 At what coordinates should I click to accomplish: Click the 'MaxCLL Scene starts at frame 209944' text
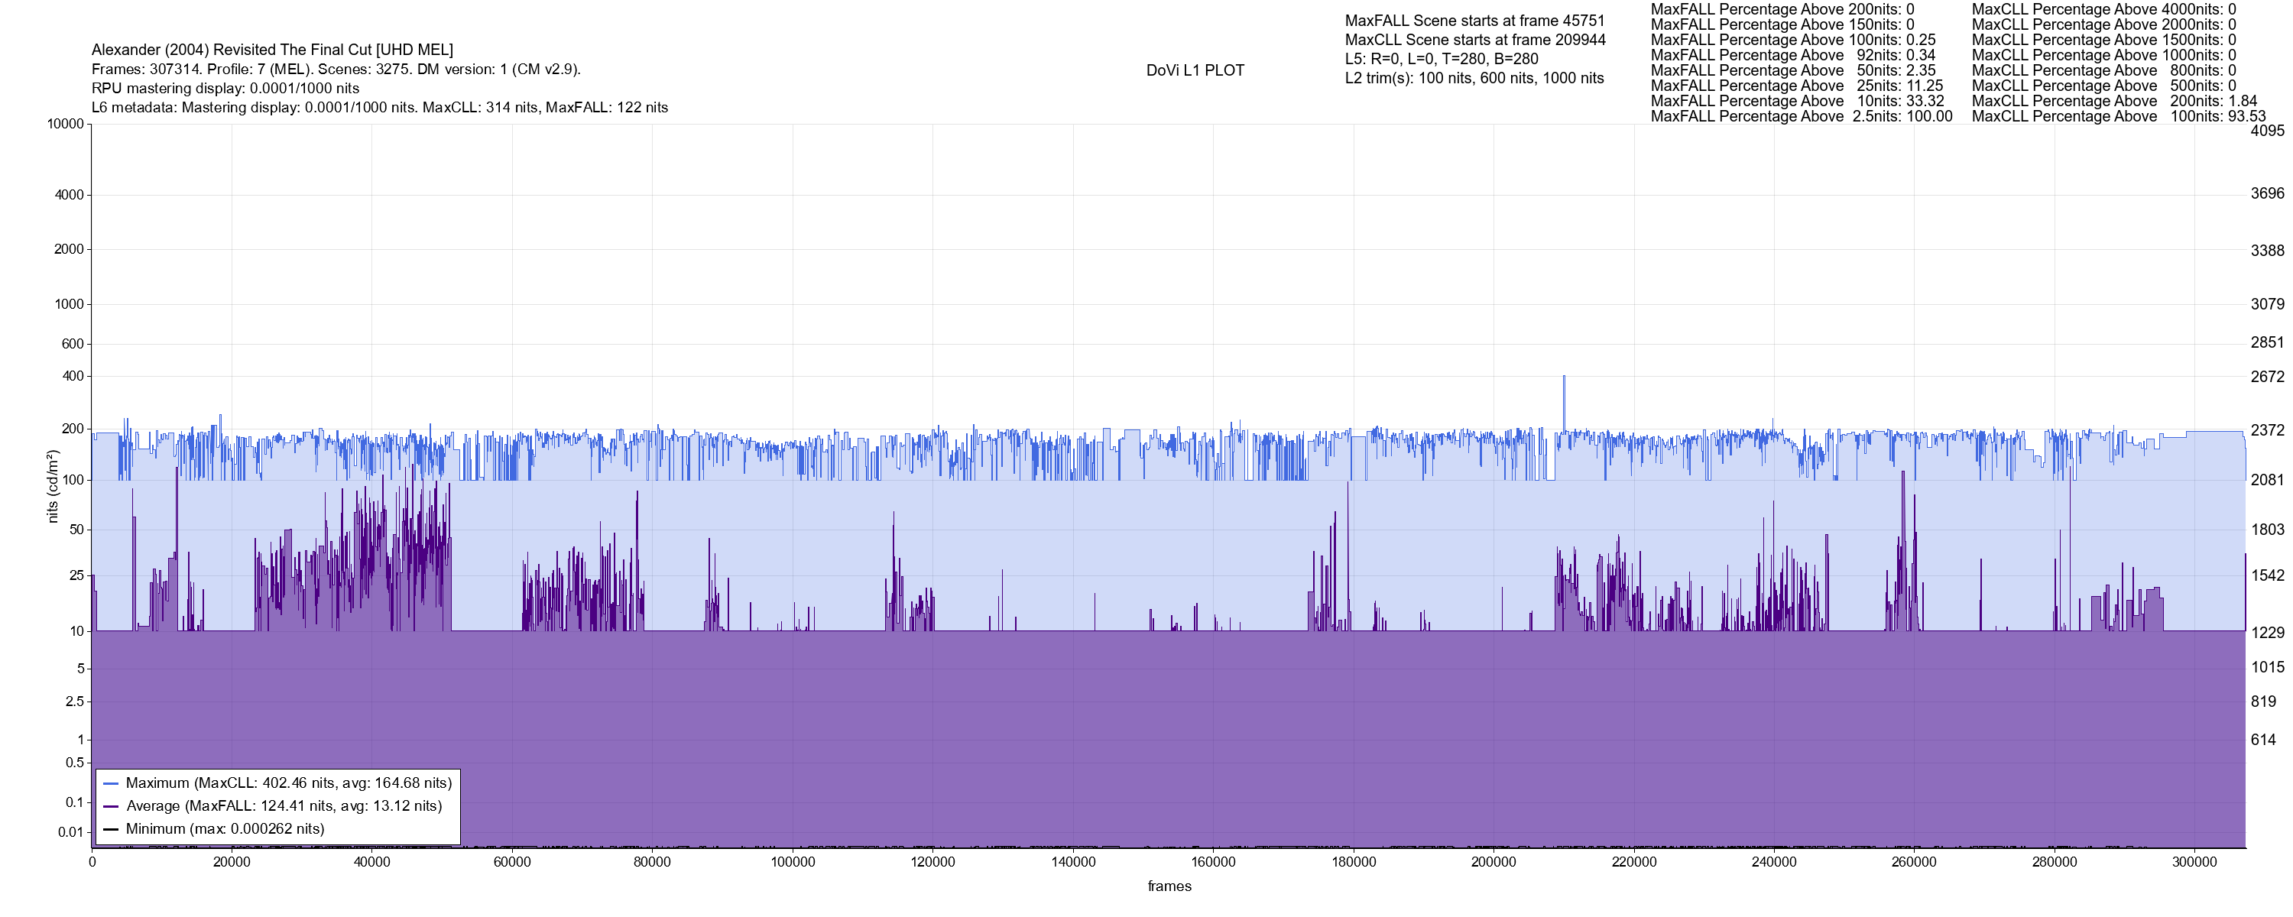1475,40
